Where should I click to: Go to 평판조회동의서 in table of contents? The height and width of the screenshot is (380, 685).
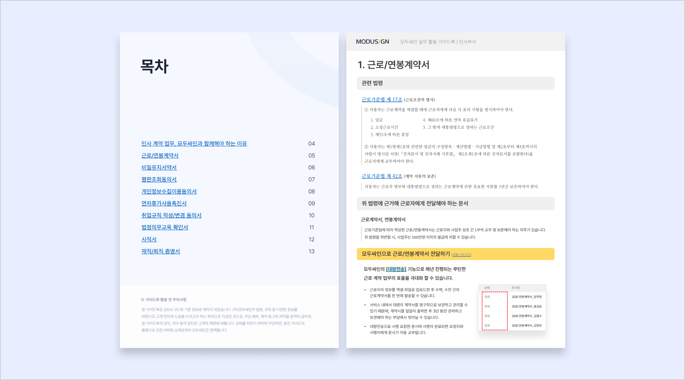[159, 180]
